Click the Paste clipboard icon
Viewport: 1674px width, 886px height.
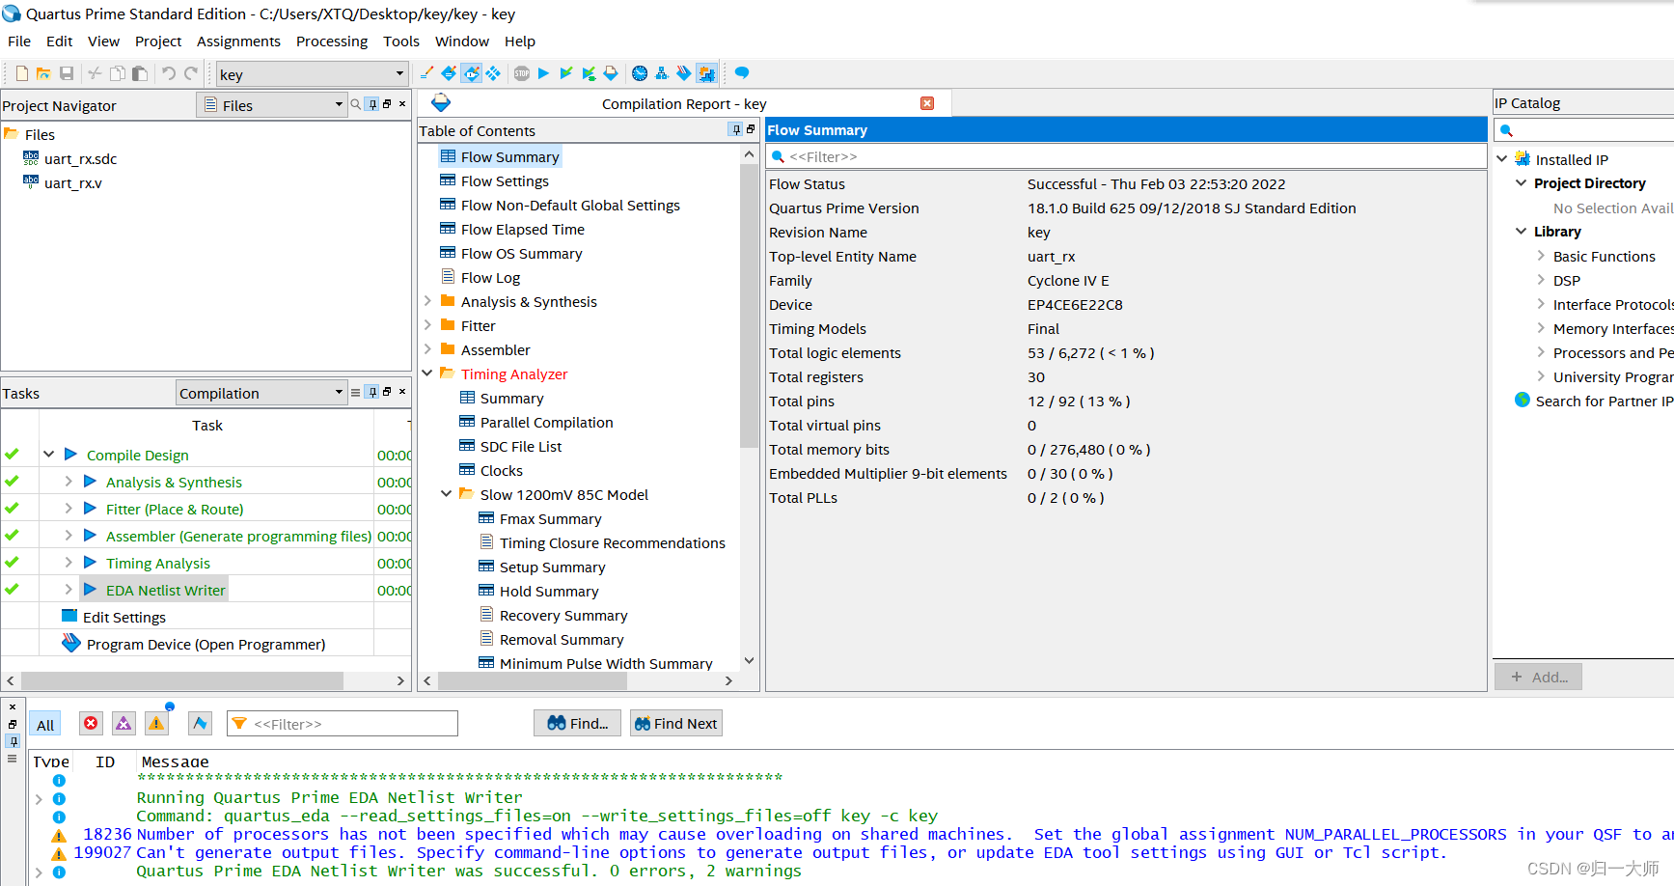pyautogui.click(x=140, y=73)
